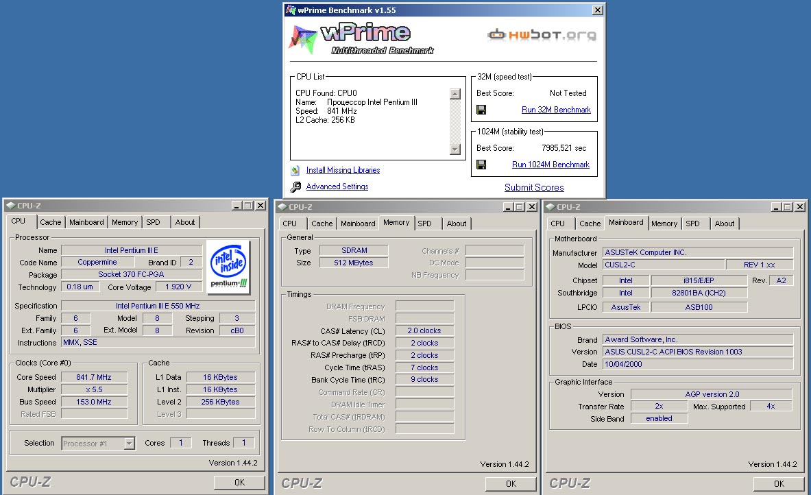Select Mainboard tab in middle CPU-Z window
The width and height of the screenshot is (811, 495).
[x=358, y=224]
